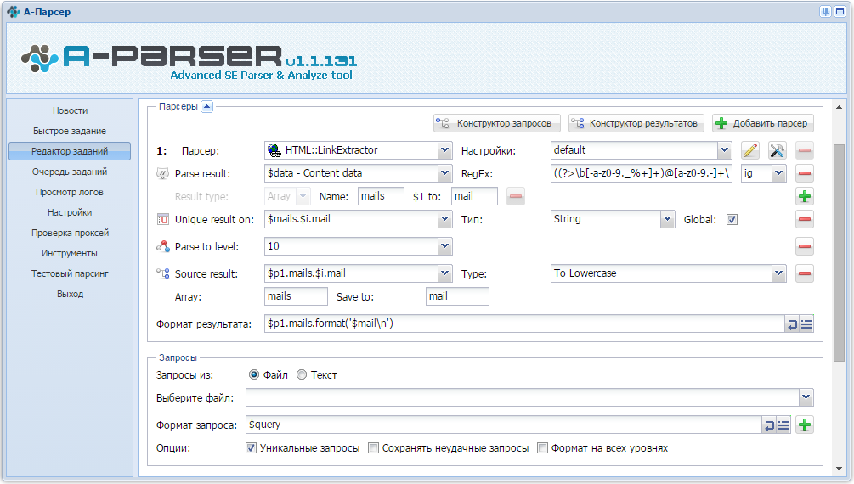Open Проверка проксей page
The image size is (854, 484).
pyautogui.click(x=70, y=233)
